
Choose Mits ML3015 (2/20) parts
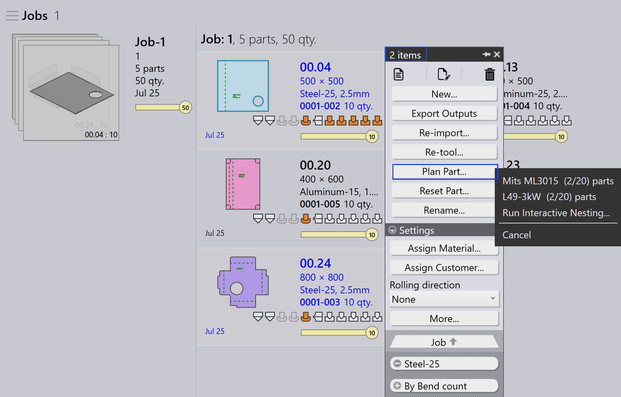558,181
